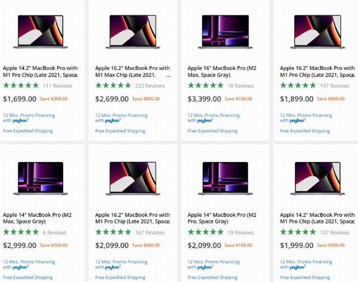This screenshot has width=358, height=282.
Task: Click the payboo logo under the $2,999.00 MacBook
Action: (20, 267)
